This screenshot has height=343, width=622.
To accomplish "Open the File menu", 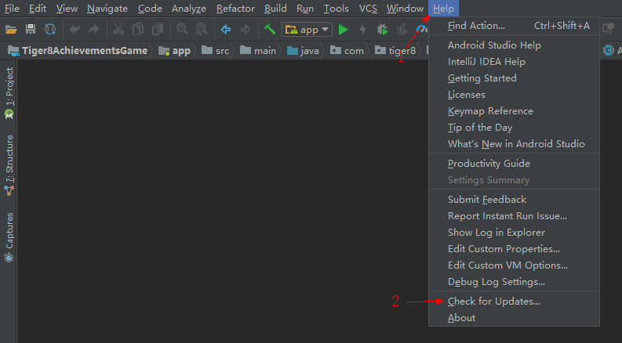I will pos(12,9).
